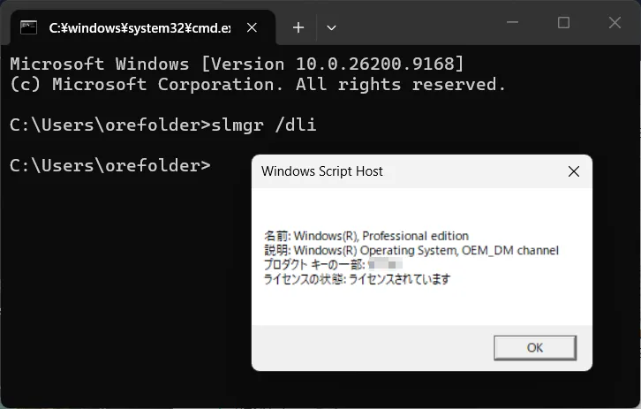Select the C:¥windows¥system32¥cmd.exe tab
This screenshot has width=641, height=409.
[x=143, y=27]
